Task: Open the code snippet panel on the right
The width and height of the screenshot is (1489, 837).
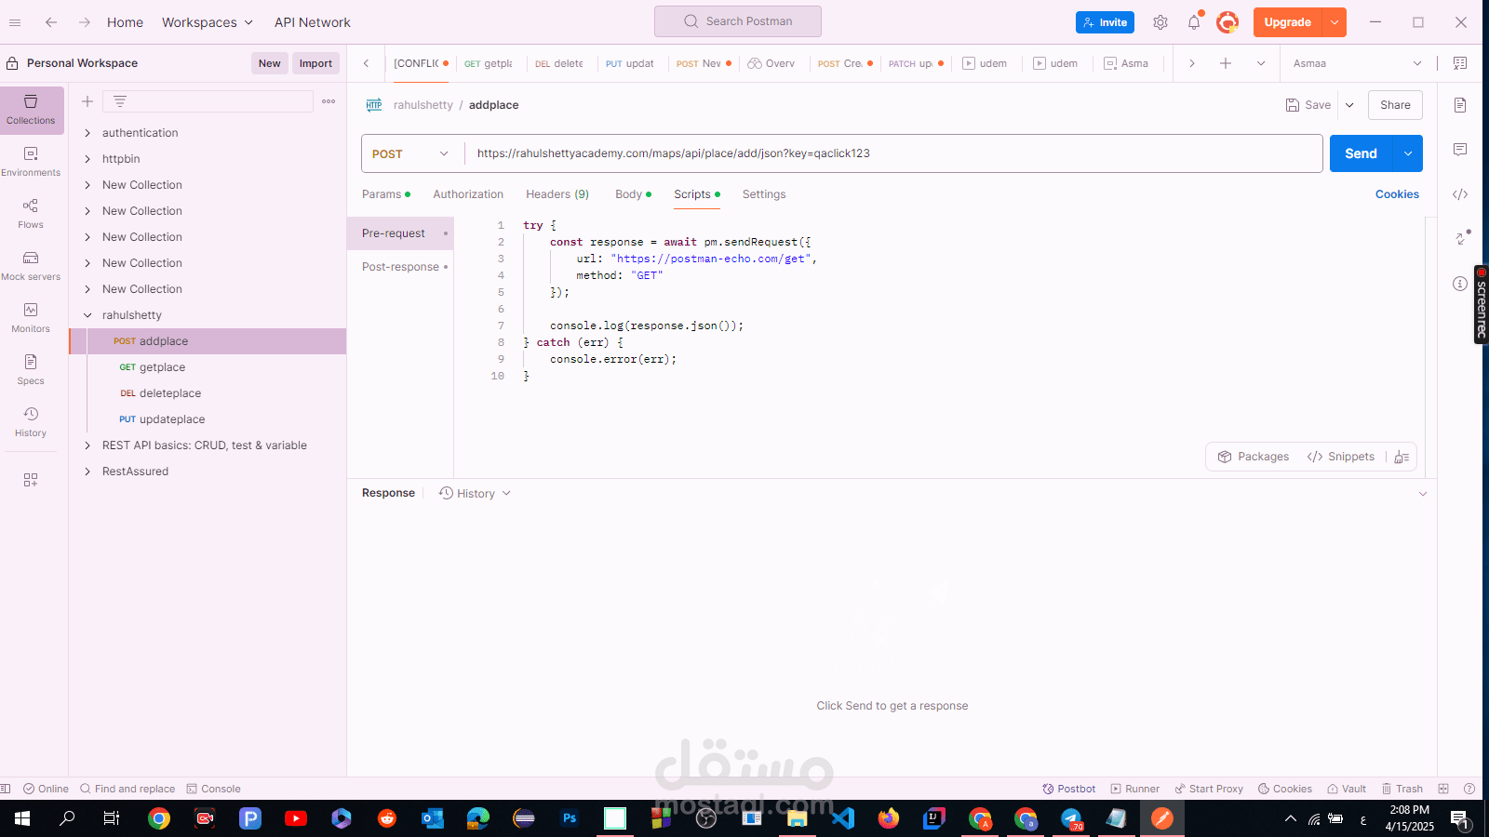Action: 1459,194
